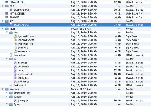Select the leaks.html file name
The width and height of the screenshot is (151, 107).
20,85
